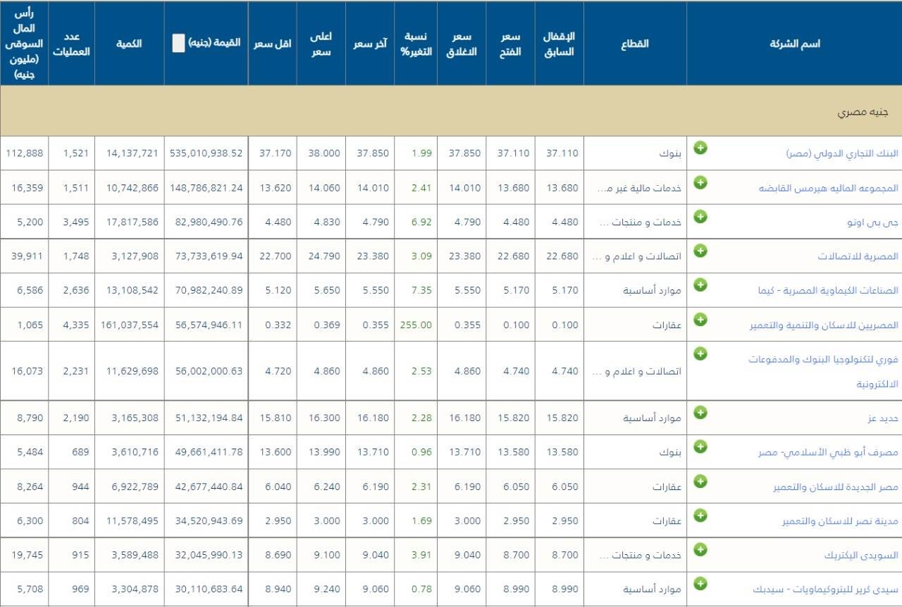902x607 pixels.
Task: Expand details for السويدى اليكتريك
Action: 700,549
